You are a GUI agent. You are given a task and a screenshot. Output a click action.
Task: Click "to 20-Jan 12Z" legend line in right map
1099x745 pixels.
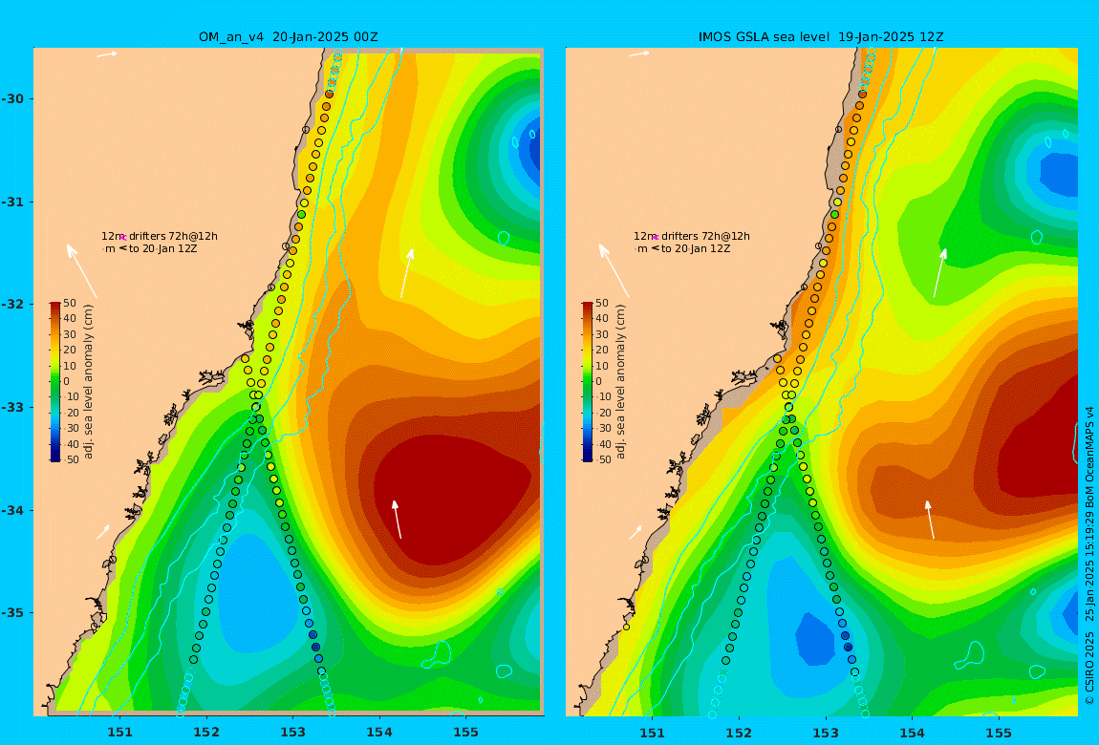[x=696, y=248]
